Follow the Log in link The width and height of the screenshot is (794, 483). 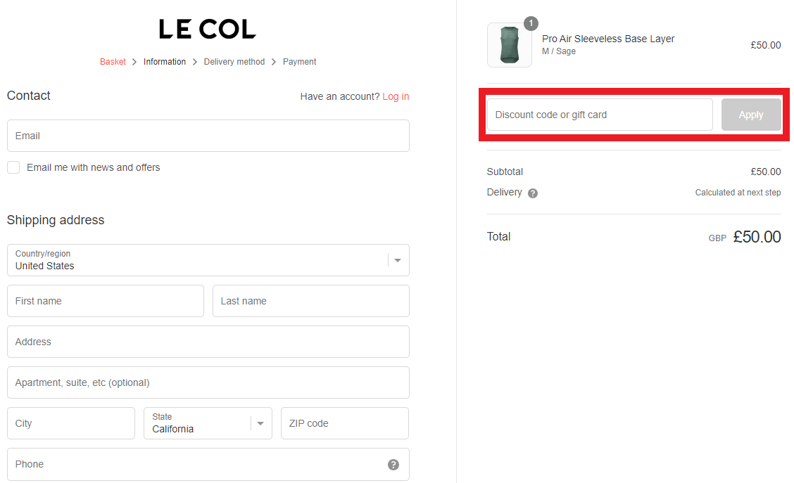point(396,96)
